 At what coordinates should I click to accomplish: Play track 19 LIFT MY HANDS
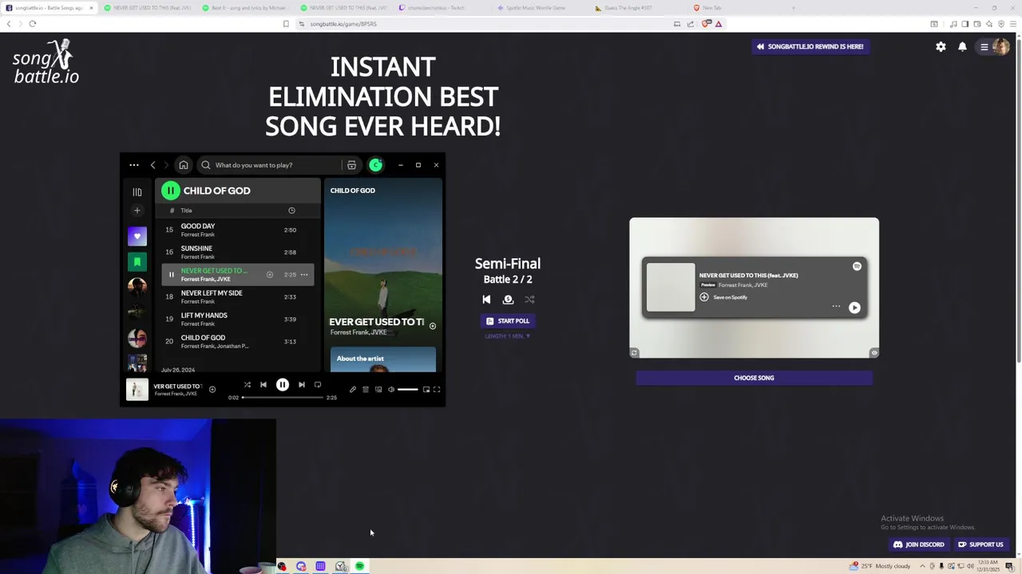tap(238, 319)
